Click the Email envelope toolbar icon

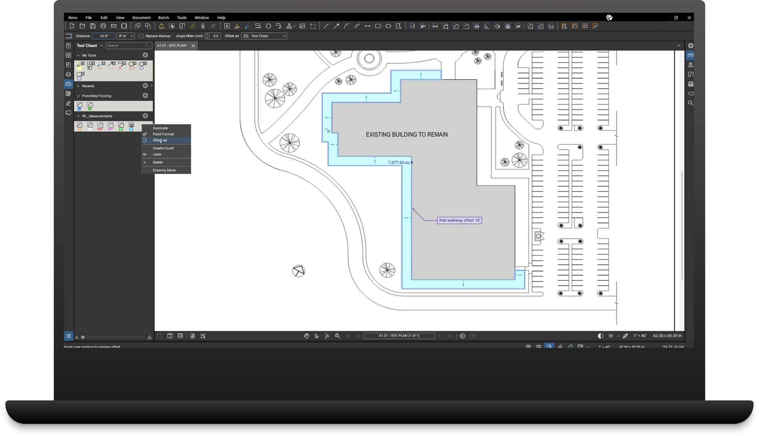point(113,26)
